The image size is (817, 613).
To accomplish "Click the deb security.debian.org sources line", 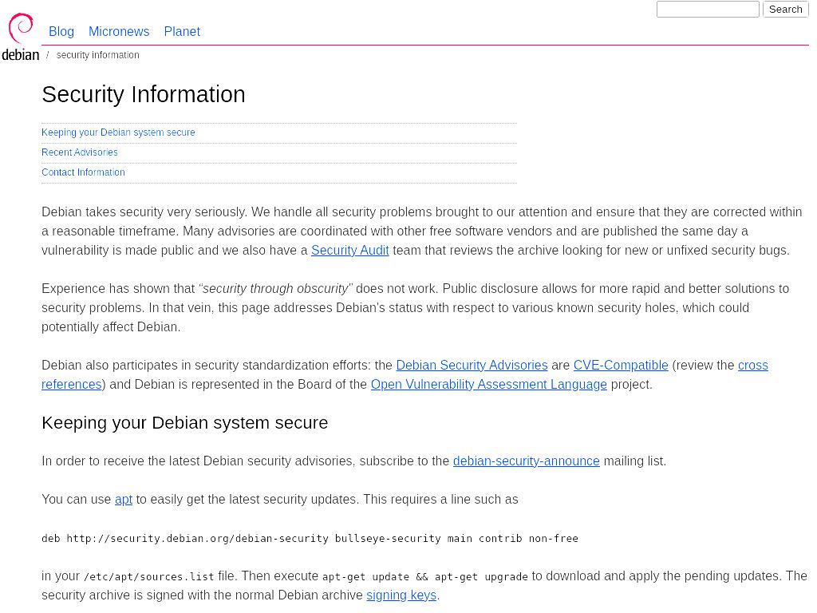I will 310,538.
